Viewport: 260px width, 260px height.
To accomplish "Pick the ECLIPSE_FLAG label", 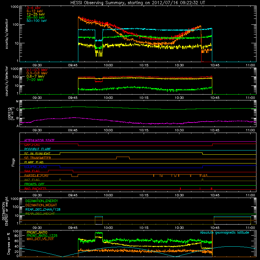I will pyautogui.click(x=35, y=167).
